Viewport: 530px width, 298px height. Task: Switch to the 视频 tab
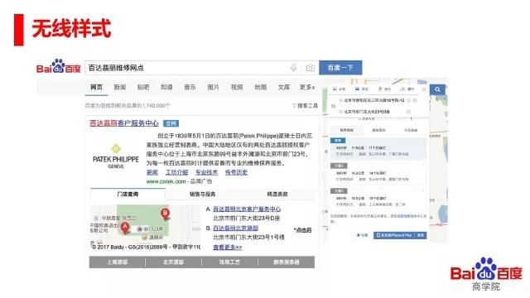(237, 87)
